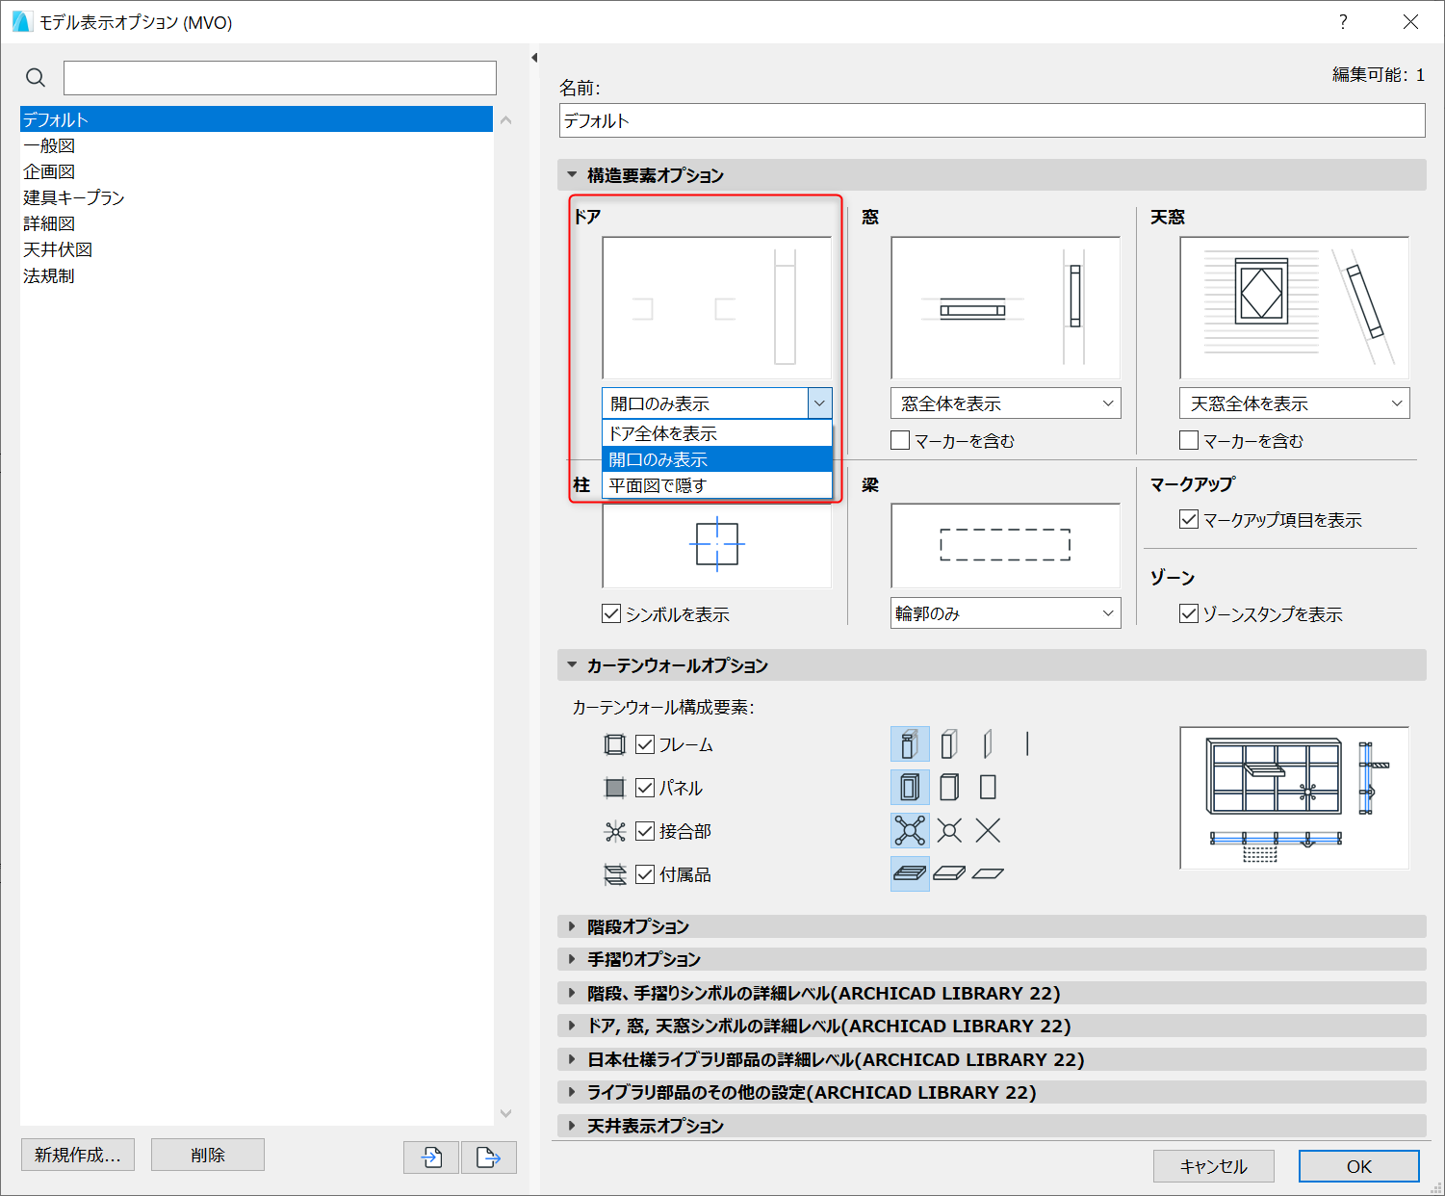The image size is (1445, 1196).
Task: Select the full 3D frame display icon
Action: 910,744
